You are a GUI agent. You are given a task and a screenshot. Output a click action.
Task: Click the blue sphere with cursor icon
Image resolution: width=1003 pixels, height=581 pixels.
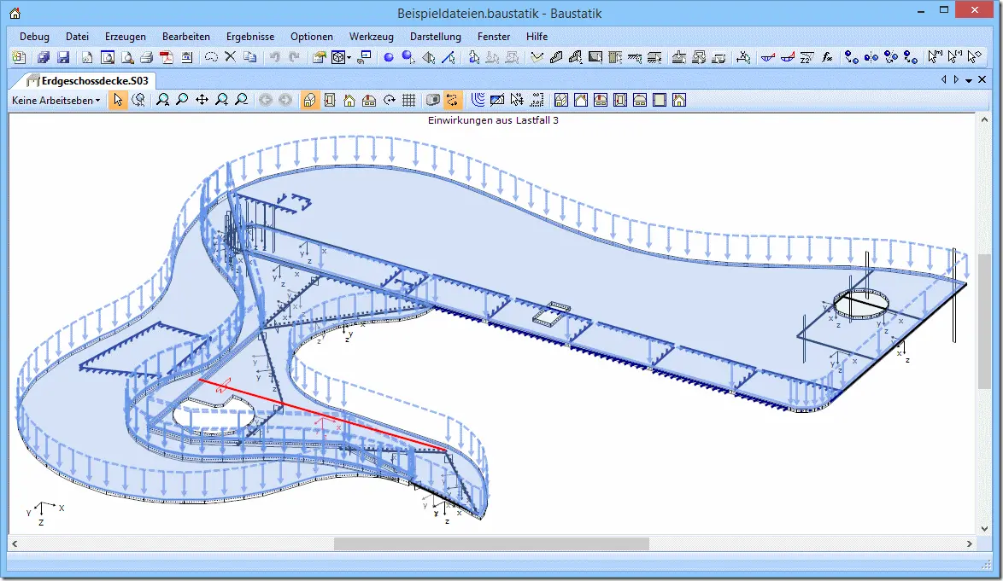coord(408,57)
